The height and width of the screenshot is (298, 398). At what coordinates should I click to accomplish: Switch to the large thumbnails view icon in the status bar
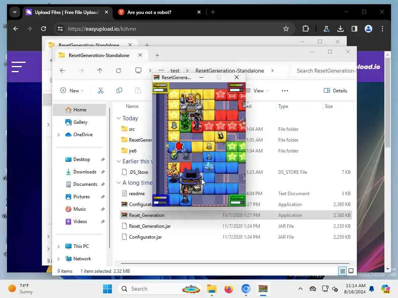coord(351,271)
